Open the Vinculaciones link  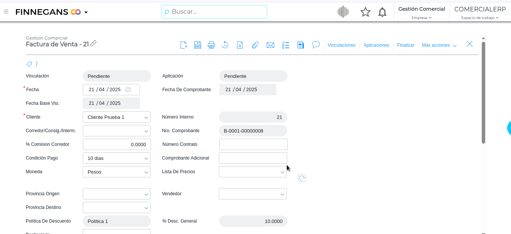341,45
